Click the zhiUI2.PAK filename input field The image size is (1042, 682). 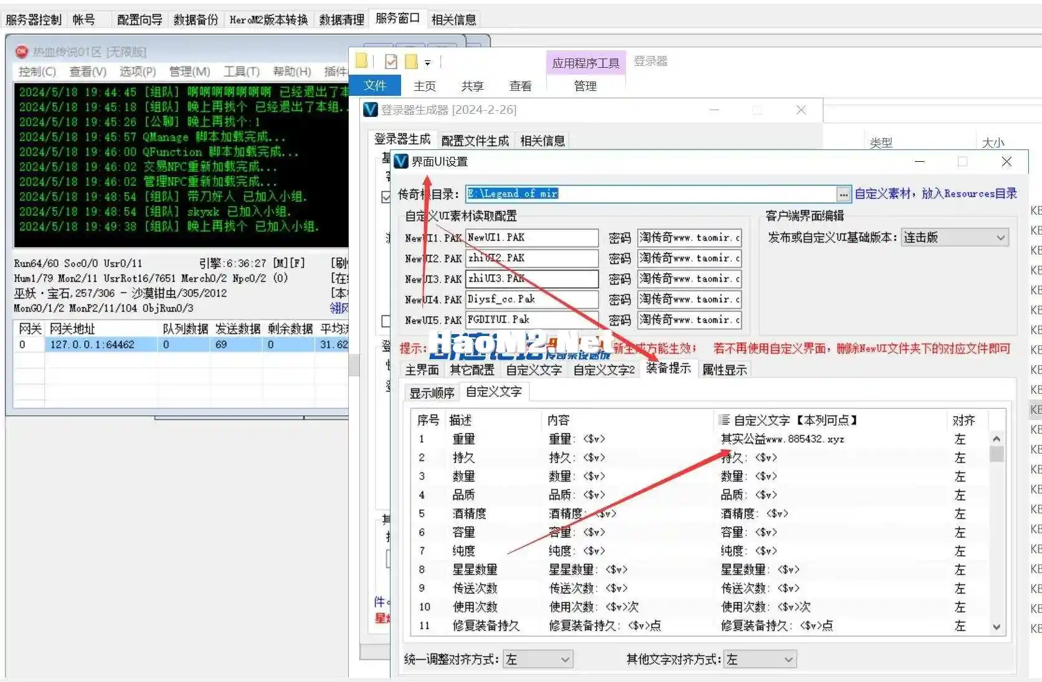tap(532, 258)
